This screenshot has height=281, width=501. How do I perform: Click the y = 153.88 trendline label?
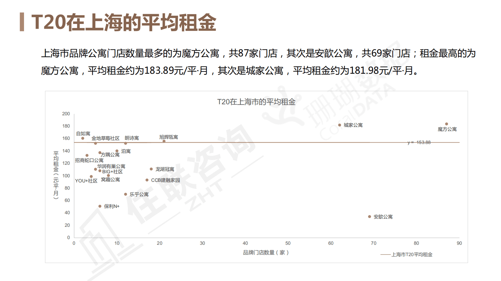point(419,142)
